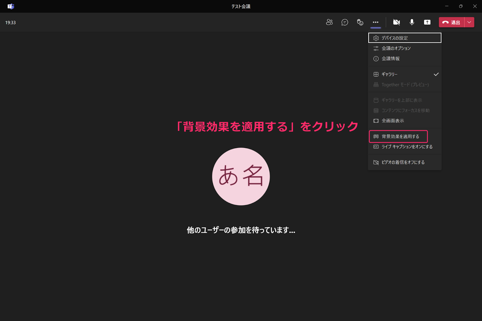
Task: Turn on live captions via ライブ キャプションをオンにする
Action: [405, 147]
